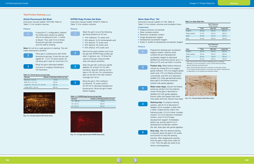Click page number 105
The image size is (254, 164).
coord(247,160)
